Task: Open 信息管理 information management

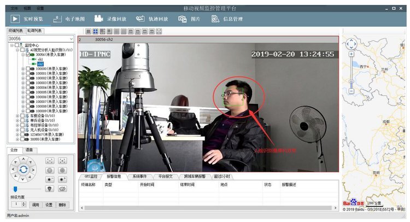Action: (227, 19)
